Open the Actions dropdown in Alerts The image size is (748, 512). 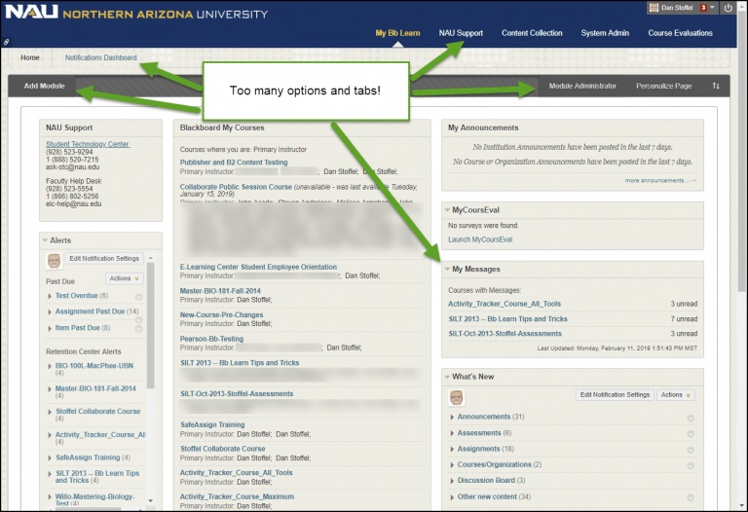tap(125, 278)
